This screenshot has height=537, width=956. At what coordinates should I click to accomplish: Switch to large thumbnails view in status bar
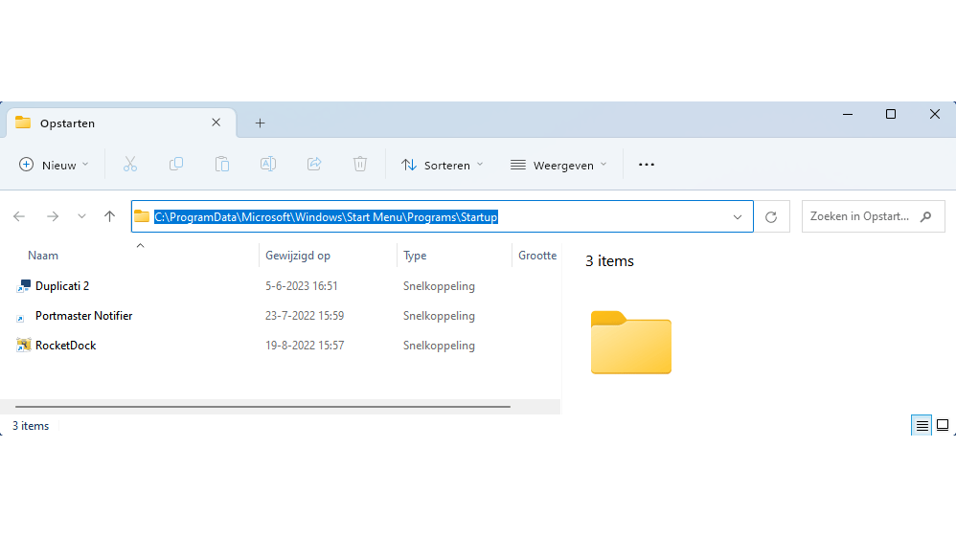click(943, 425)
